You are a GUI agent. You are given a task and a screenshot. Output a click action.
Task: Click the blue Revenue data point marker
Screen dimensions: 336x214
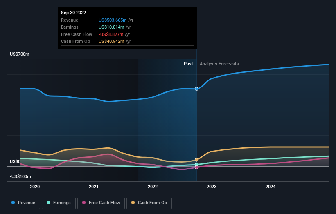click(x=196, y=89)
